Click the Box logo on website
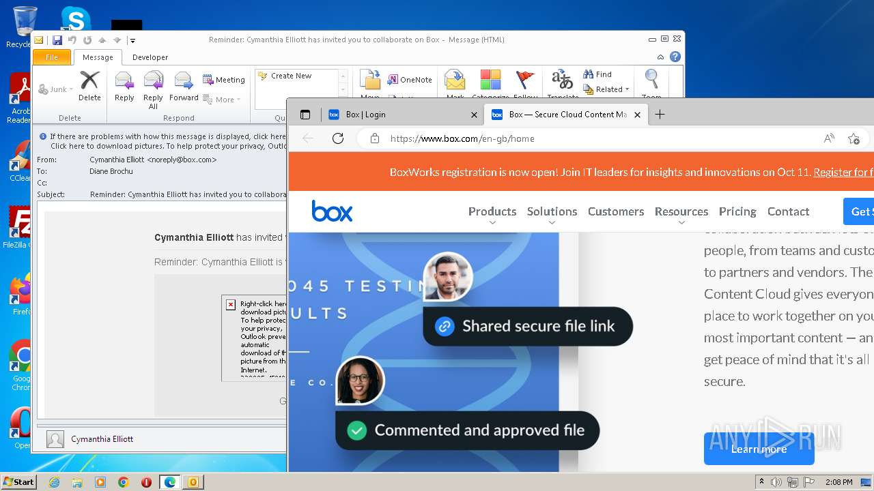This screenshot has width=874, height=491. [x=332, y=211]
